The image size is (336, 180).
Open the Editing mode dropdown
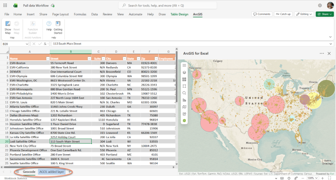pyautogui.click(x=304, y=14)
